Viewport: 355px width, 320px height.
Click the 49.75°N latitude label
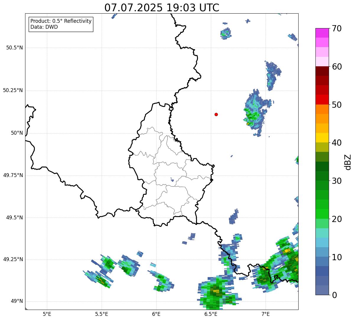coord(13,175)
